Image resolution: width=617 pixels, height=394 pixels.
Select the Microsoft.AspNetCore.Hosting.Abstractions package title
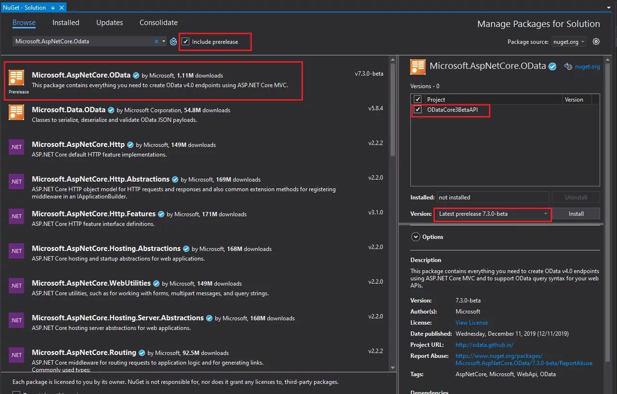click(106, 249)
